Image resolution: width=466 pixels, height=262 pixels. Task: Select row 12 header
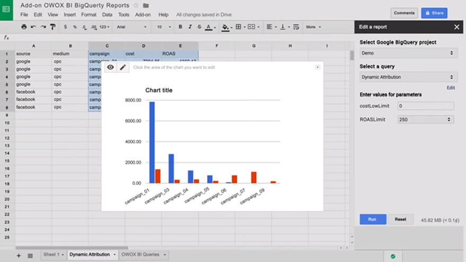click(x=7, y=138)
